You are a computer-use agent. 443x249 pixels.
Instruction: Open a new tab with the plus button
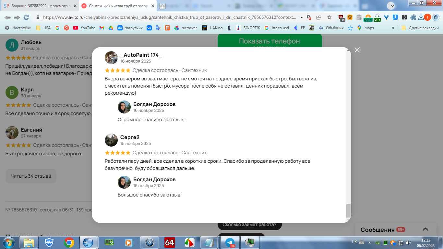tap(162, 6)
